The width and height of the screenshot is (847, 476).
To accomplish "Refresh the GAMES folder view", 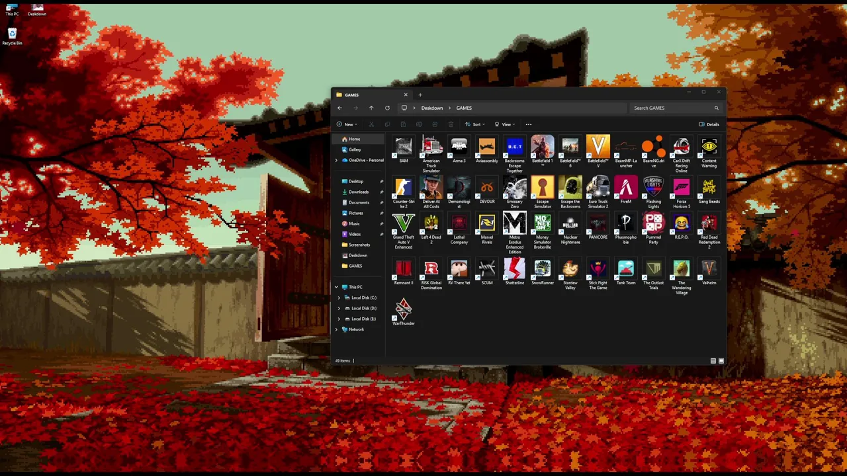I will pyautogui.click(x=387, y=108).
